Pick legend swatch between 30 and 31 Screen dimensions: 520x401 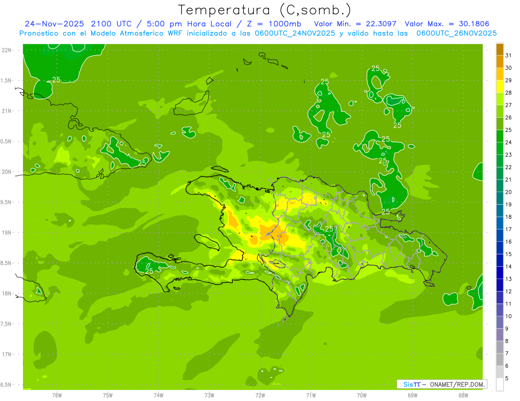point(500,61)
